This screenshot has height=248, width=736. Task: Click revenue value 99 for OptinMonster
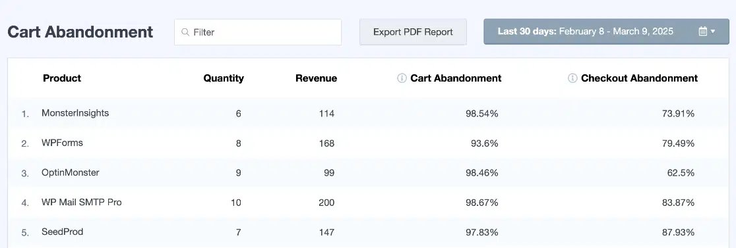tap(329, 173)
